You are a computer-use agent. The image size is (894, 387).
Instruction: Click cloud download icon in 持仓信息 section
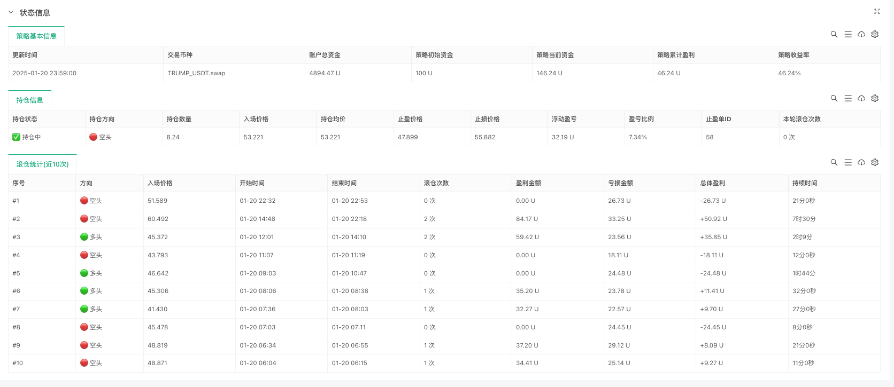coord(861,98)
